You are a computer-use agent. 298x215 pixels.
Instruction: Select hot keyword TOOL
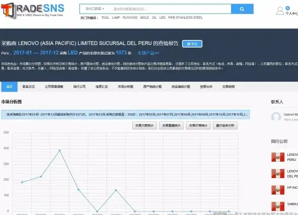click(x=105, y=18)
